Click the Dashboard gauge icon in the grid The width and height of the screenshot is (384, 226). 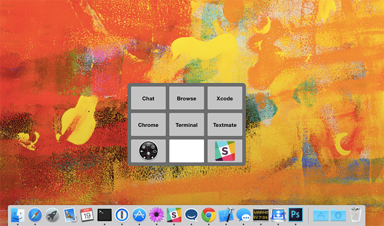[148, 151]
